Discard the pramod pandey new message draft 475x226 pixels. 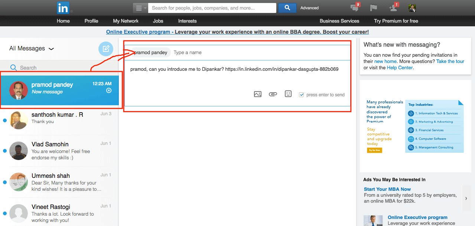coord(109,91)
